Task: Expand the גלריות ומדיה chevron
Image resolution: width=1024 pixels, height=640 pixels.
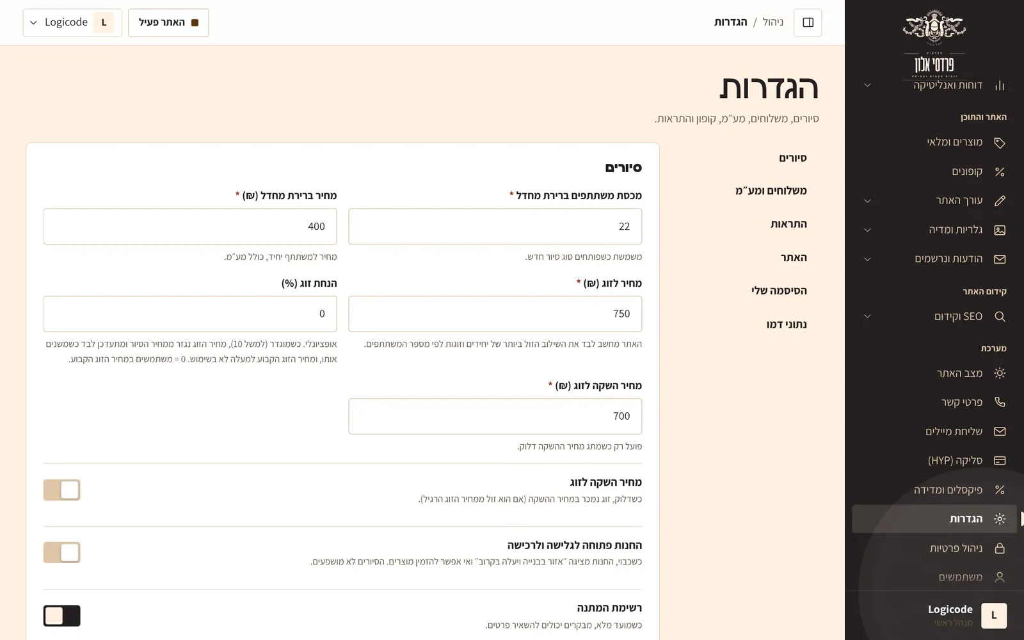Action: pyautogui.click(x=867, y=230)
